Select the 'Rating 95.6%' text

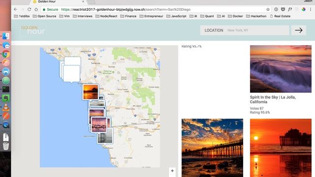260,113
